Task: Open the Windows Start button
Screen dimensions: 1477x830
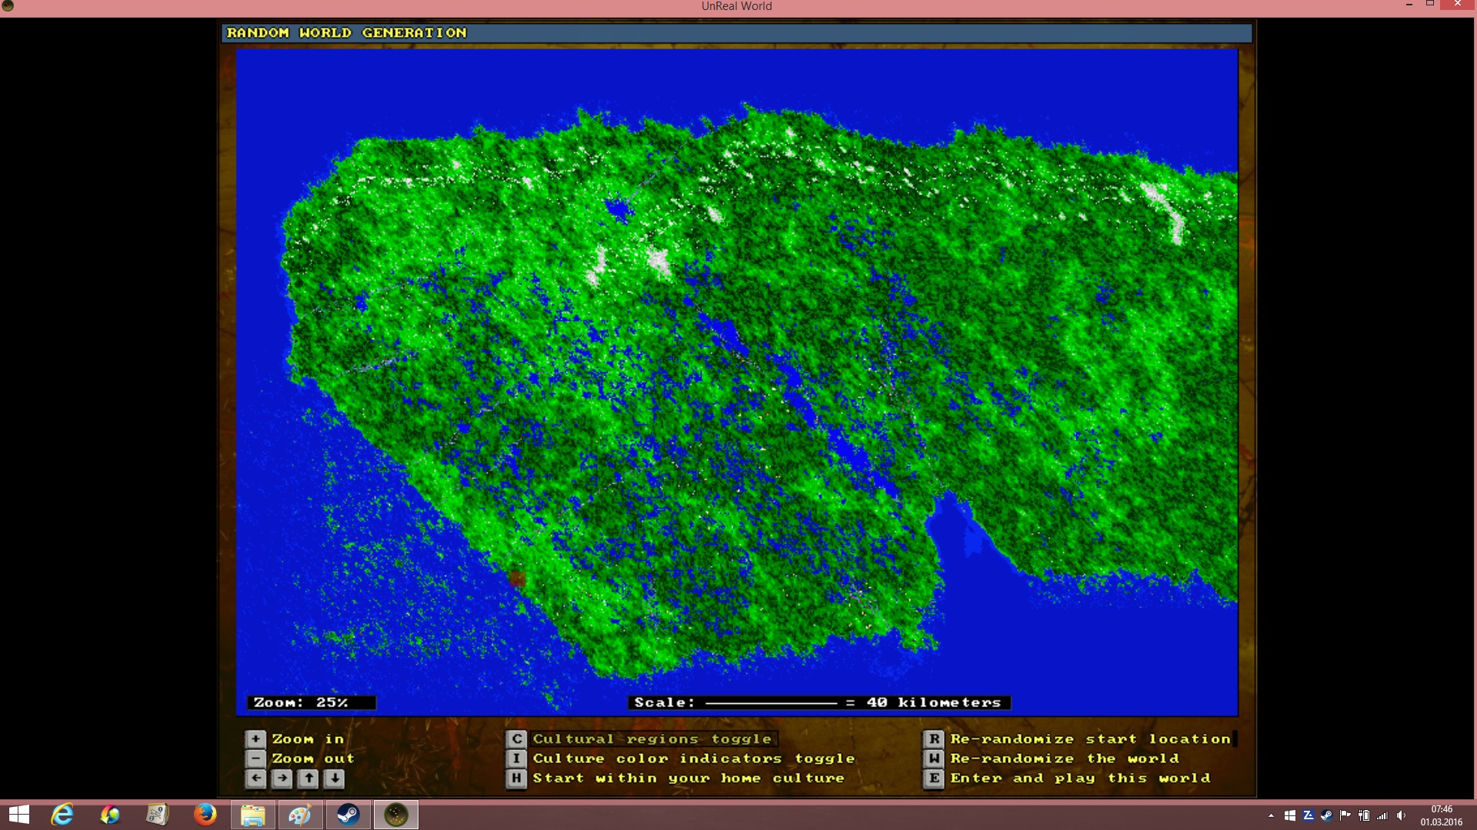Action: 19,815
